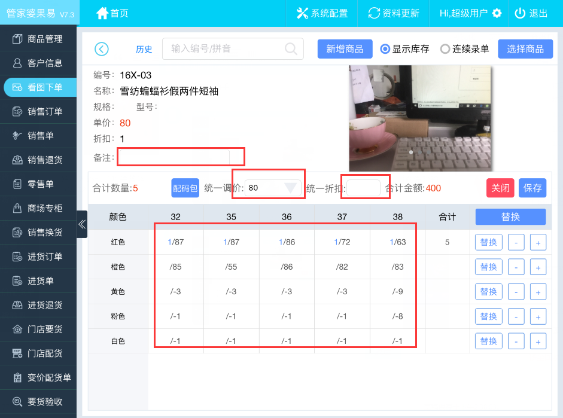Open the 销售退货 icon
The height and width of the screenshot is (418, 563).
point(17,160)
